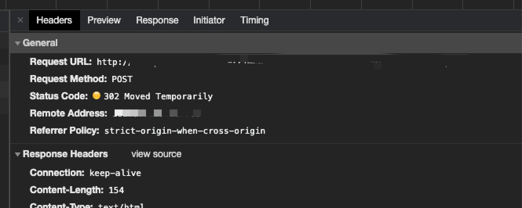Click the General section header title
This screenshot has height=208, width=522.
pos(40,43)
